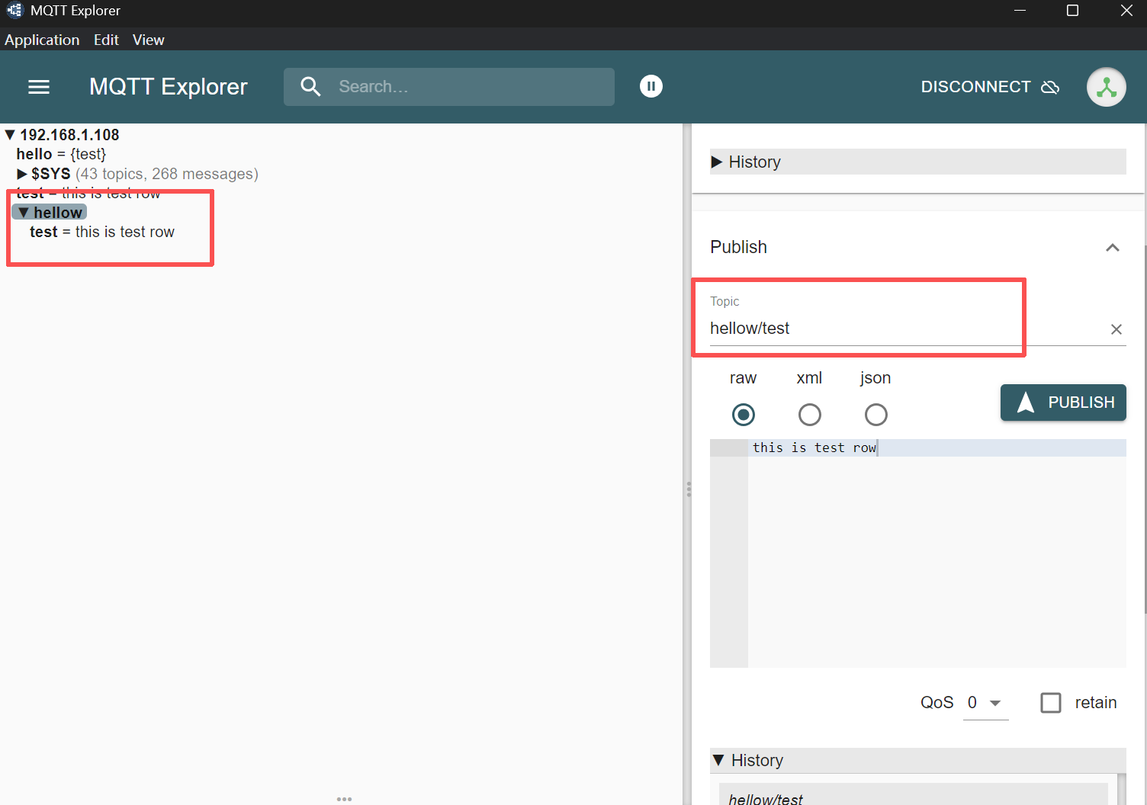Open the QoS level dropdown

tap(985, 703)
